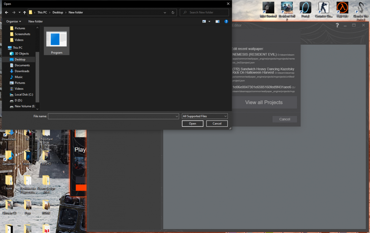Click the Wallpaper Editor question mark help
Image resolution: width=370 pixels, height=233 pixels.
click(x=337, y=25)
